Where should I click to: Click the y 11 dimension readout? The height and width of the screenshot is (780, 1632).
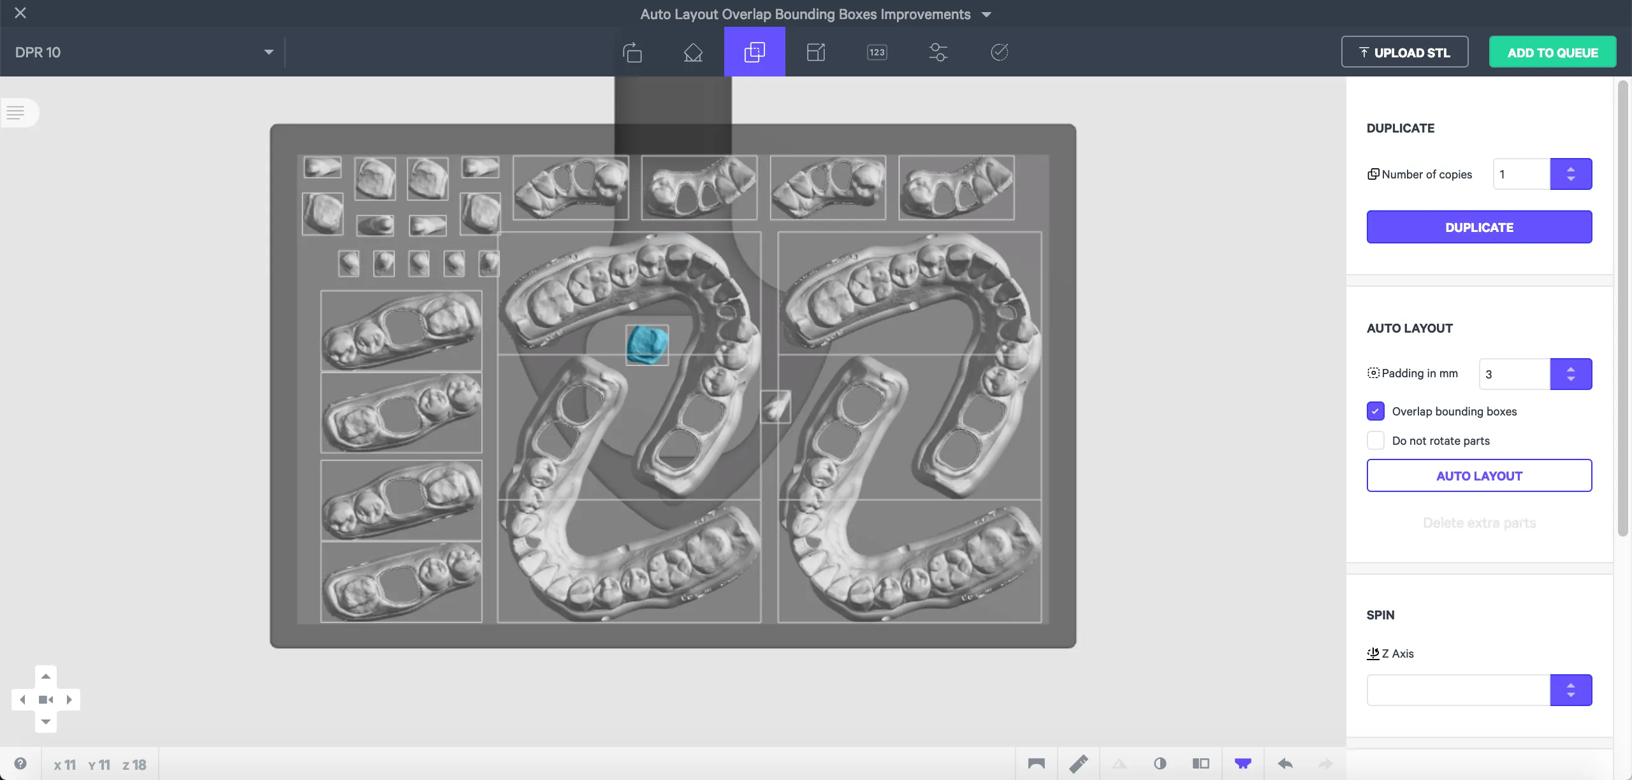(99, 764)
